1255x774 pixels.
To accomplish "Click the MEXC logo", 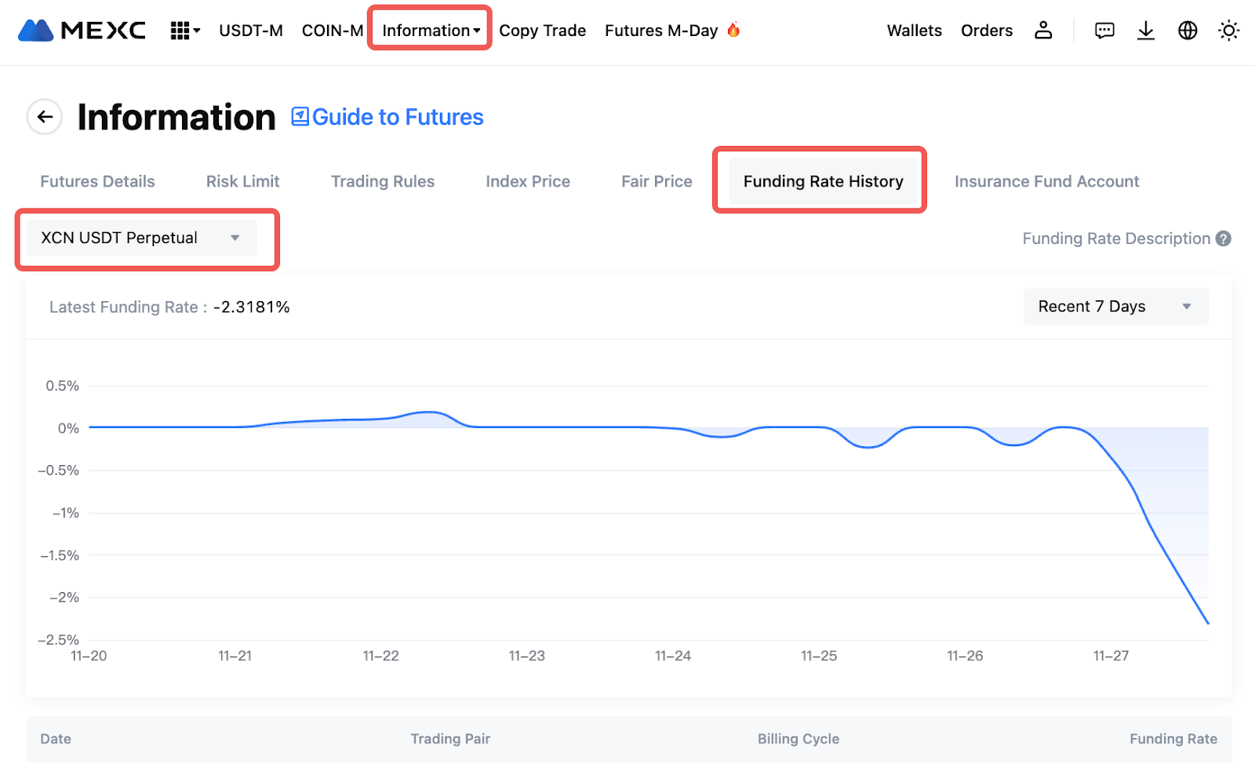I will 82,31.
